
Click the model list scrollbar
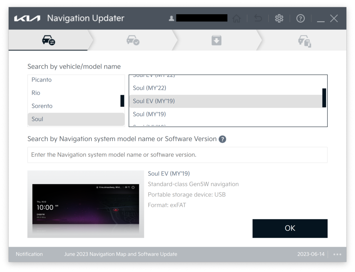pos(324,98)
